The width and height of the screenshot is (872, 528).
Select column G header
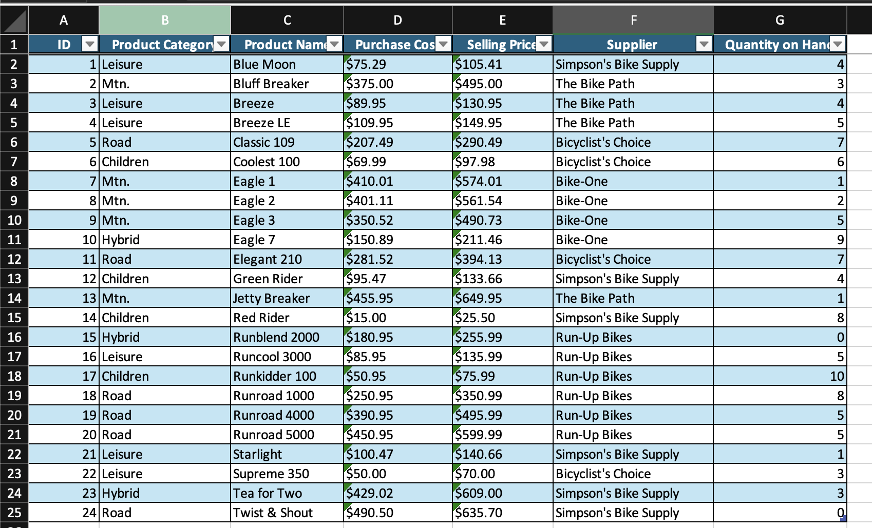coord(780,21)
